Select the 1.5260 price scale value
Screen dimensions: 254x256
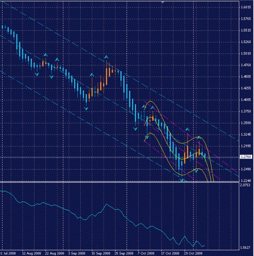(246, 42)
